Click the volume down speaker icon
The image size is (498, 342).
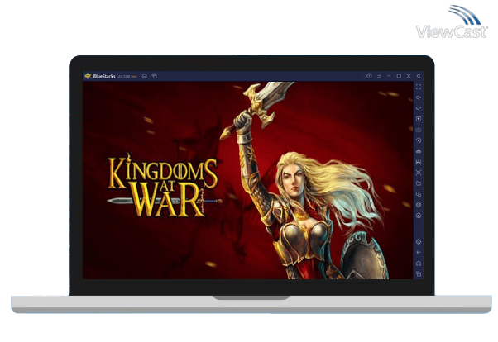[419, 108]
